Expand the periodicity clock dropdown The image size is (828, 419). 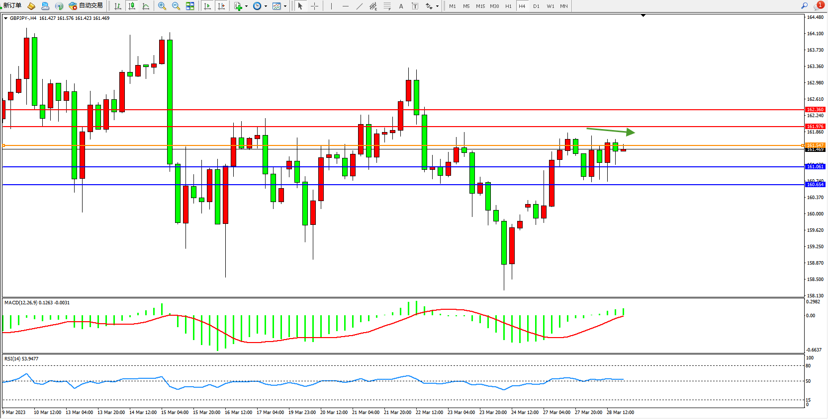pyautogui.click(x=266, y=6)
